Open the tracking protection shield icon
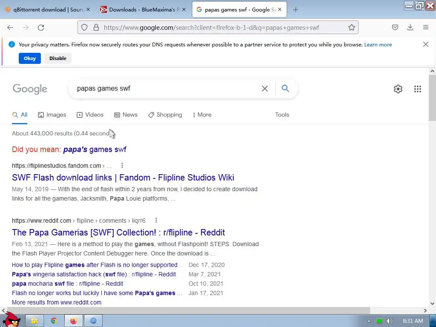This screenshot has height=327, width=436. (84, 27)
